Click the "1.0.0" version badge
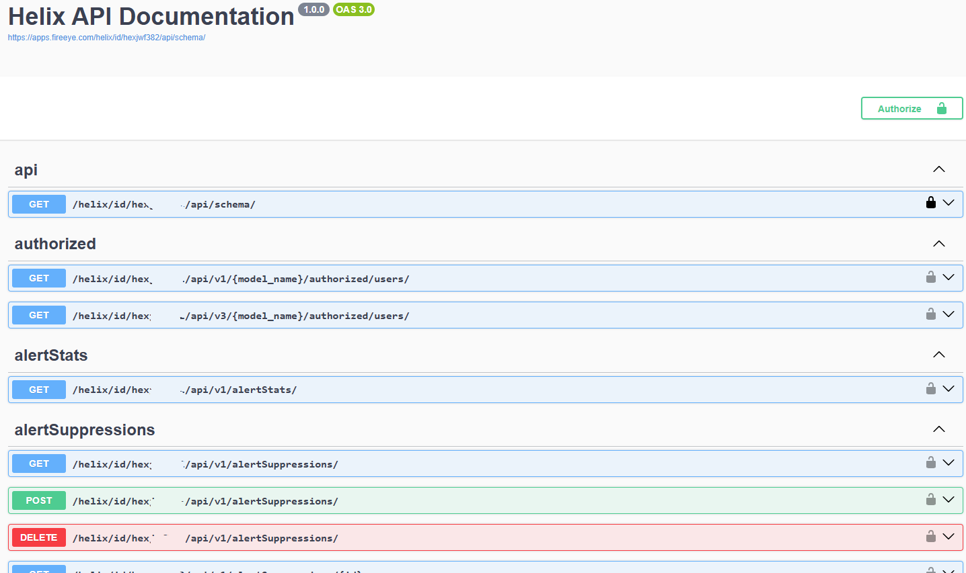Image resolution: width=966 pixels, height=573 pixels. click(x=314, y=9)
